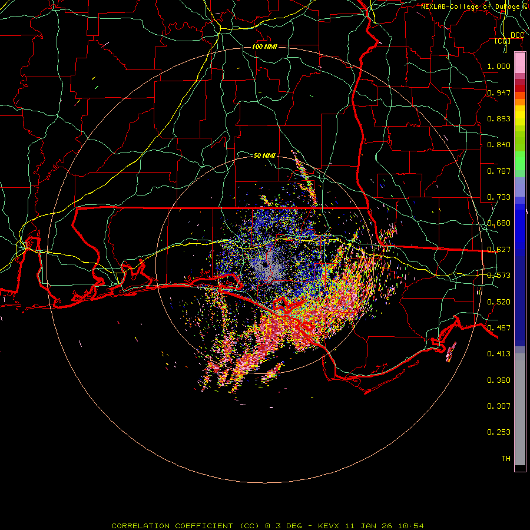This screenshot has height=530, width=530.
Task: Click the black radar site dot at center
Action: (x=264, y=265)
